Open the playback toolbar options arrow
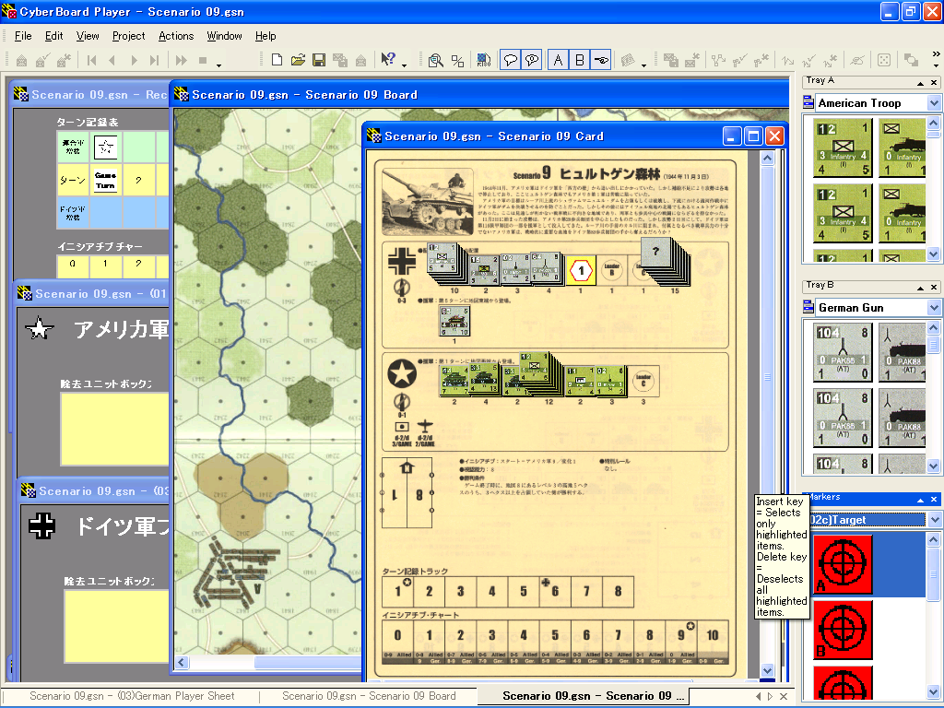Screen dimensions: 944x708 tap(219, 64)
